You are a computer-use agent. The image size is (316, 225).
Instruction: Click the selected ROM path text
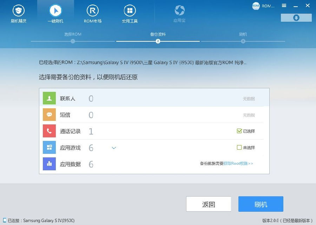(x=143, y=62)
